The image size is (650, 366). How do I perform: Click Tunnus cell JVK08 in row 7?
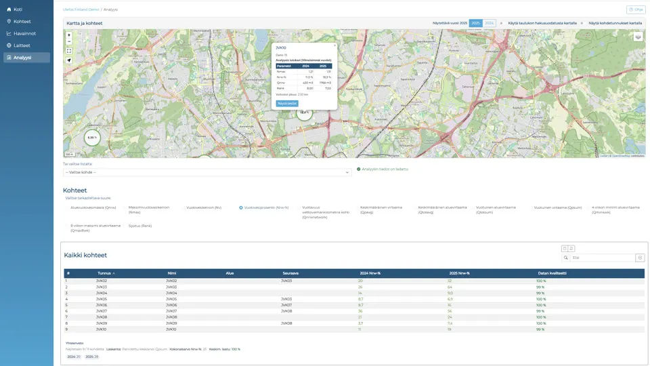(102, 317)
